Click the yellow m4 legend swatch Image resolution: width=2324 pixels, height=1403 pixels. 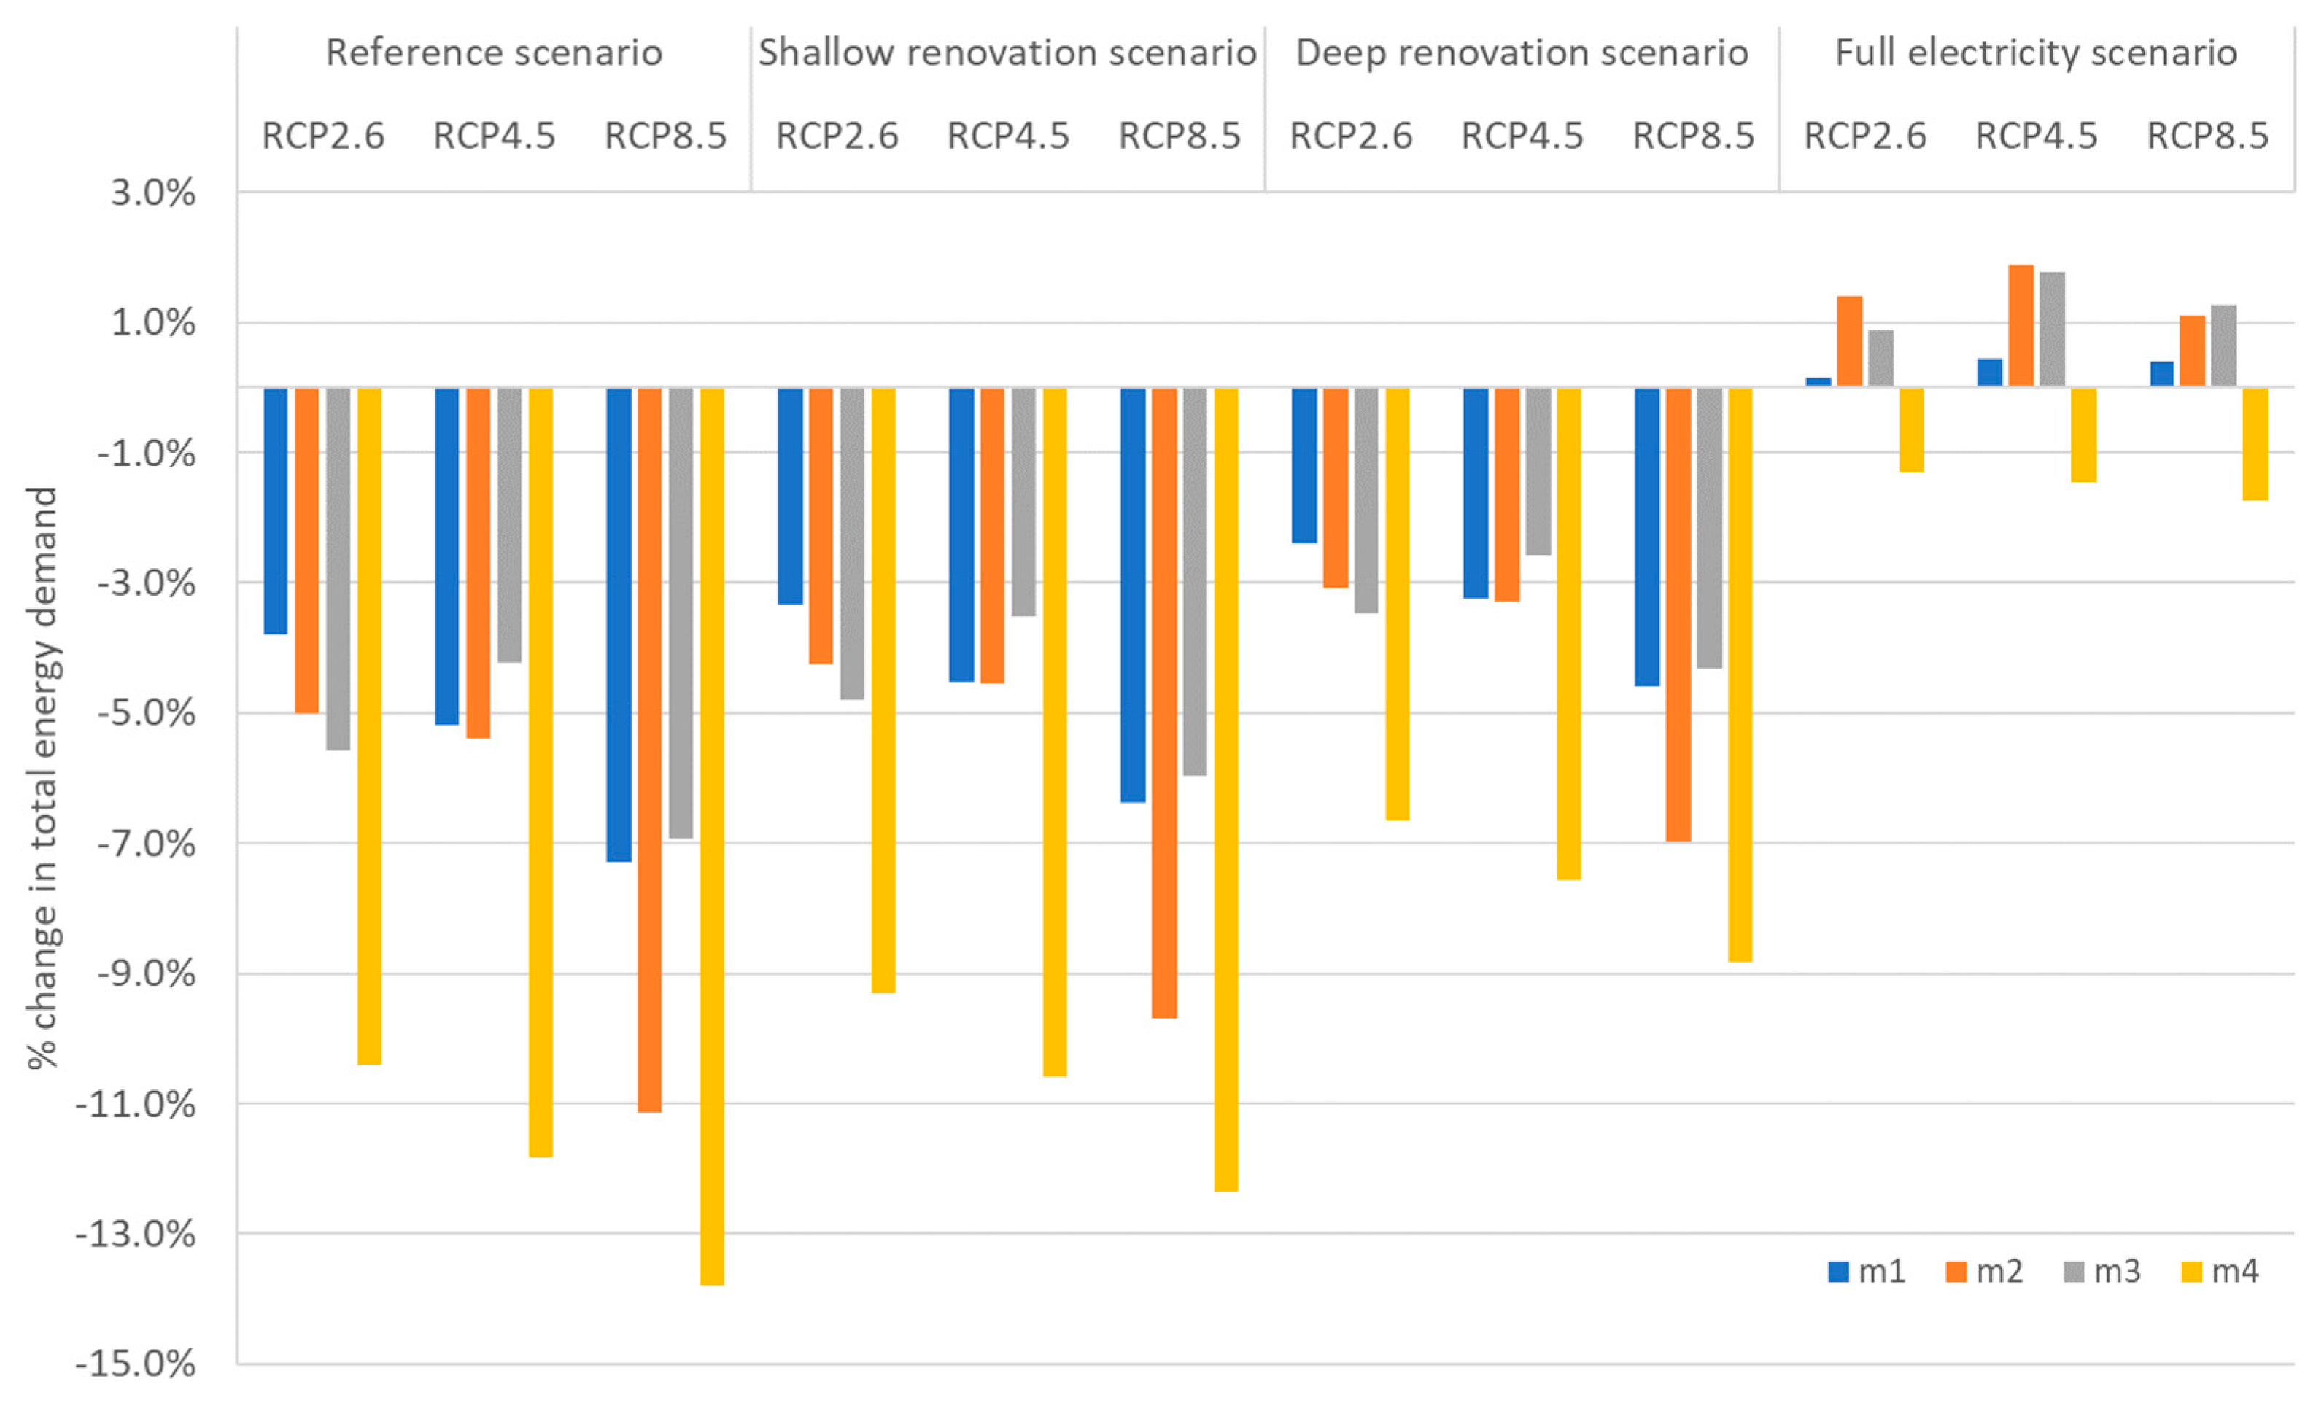click(x=2192, y=1272)
